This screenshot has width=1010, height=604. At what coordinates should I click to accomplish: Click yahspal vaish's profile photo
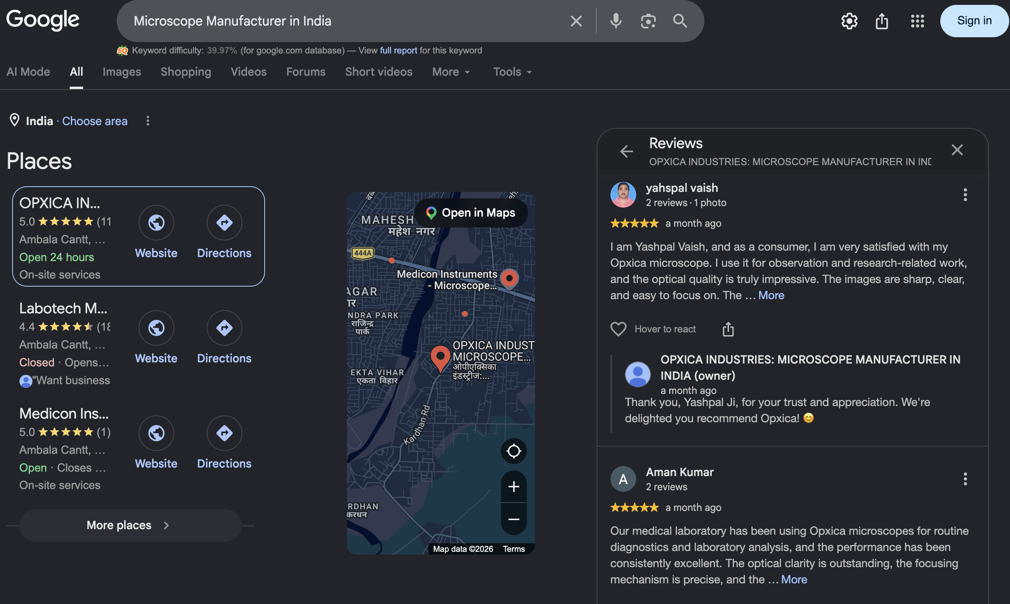pyautogui.click(x=623, y=195)
